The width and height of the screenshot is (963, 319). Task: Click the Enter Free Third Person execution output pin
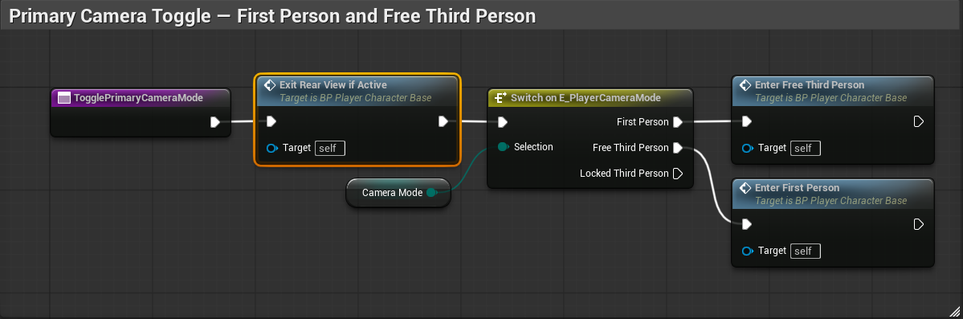click(918, 121)
